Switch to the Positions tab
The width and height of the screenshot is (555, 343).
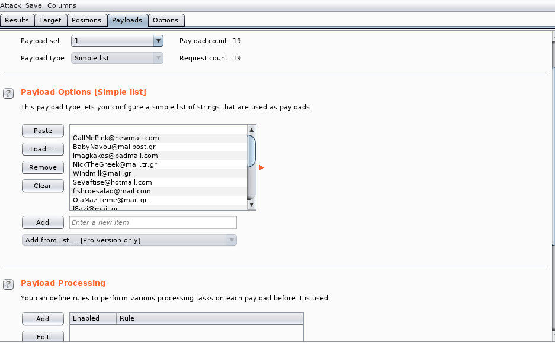pyautogui.click(x=86, y=20)
